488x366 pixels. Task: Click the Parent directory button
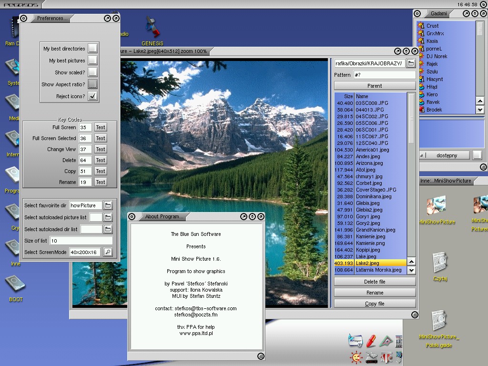(x=375, y=86)
